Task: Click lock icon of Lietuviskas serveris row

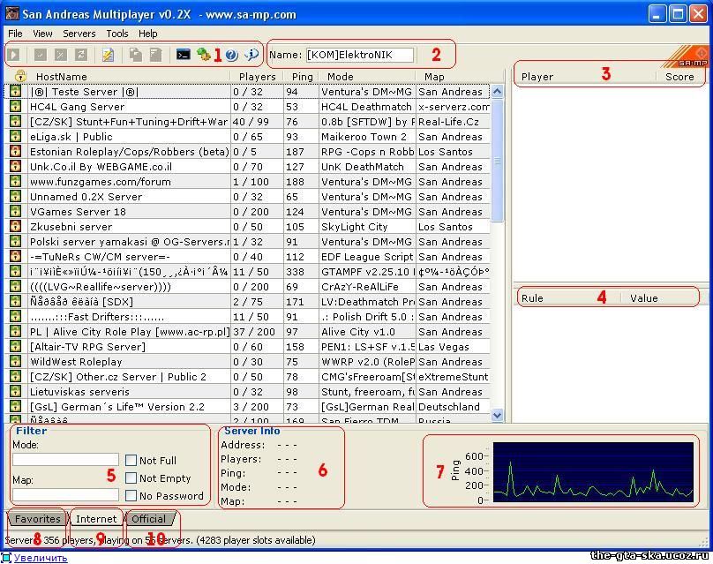Action: click(x=16, y=392)
